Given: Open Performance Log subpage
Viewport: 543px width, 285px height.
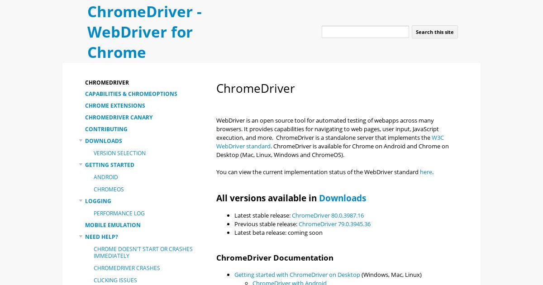Looking at the screenshot, I should pyautogui.click(x=119, y=214).
